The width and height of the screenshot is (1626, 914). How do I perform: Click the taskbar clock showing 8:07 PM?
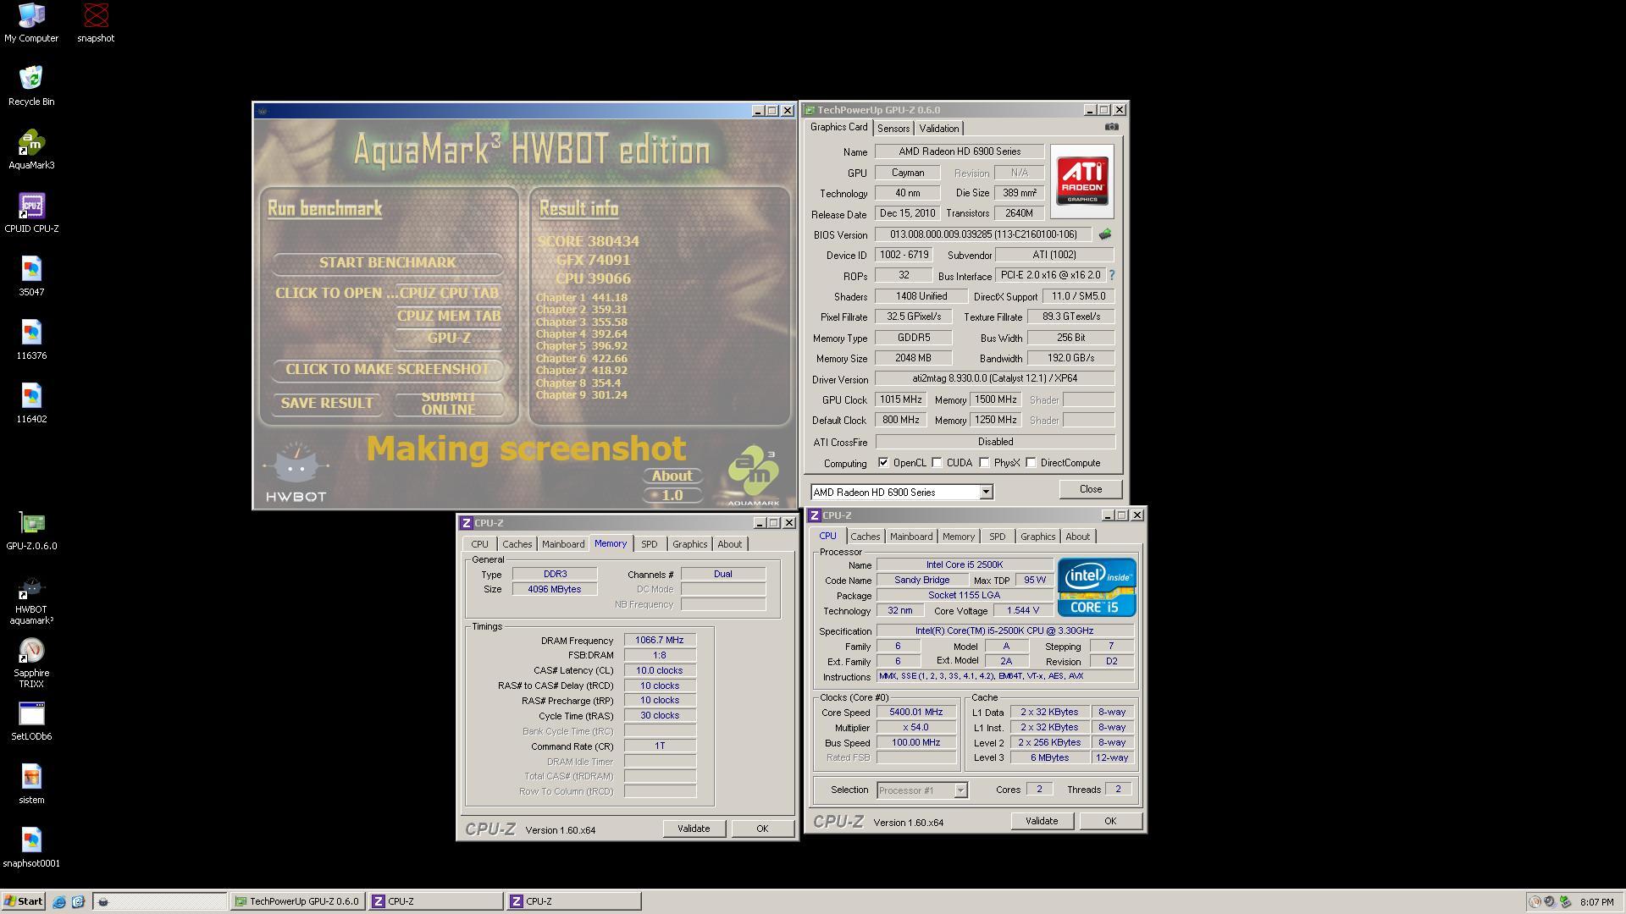[x=1596, y=902]
